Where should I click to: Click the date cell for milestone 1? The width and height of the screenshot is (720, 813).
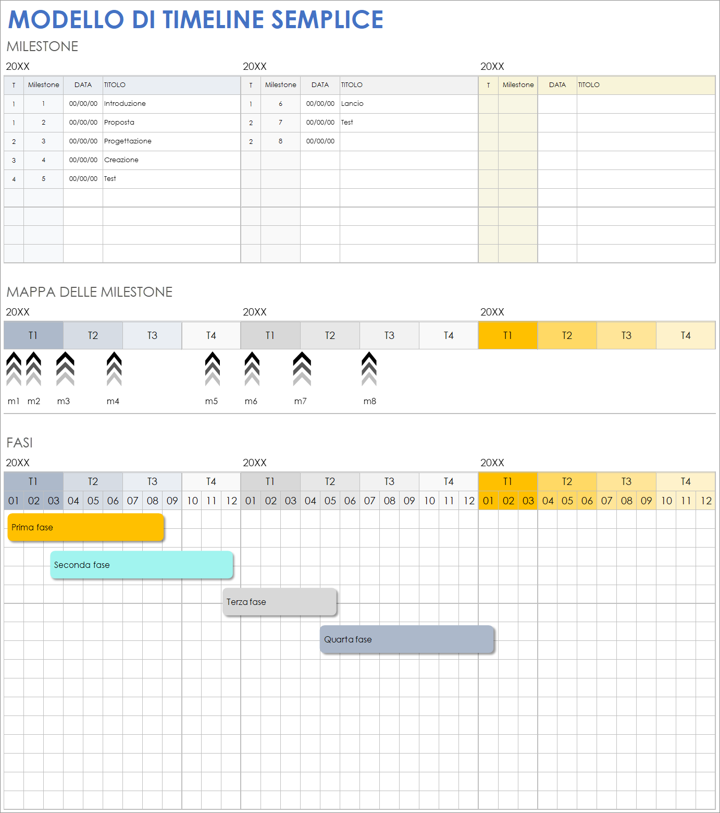tap(83, 104)
